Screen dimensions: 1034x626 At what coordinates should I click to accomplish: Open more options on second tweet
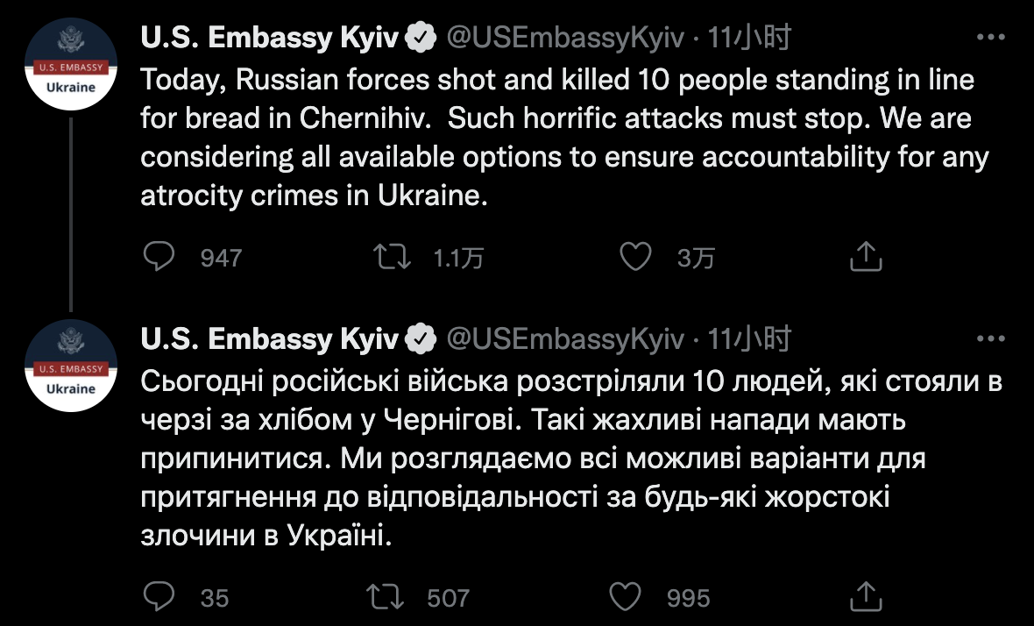[990, 338]
